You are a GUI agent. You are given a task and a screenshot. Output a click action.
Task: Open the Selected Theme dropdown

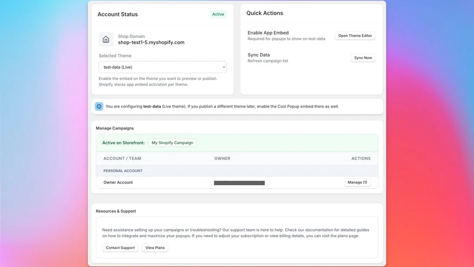click(162, 67)
